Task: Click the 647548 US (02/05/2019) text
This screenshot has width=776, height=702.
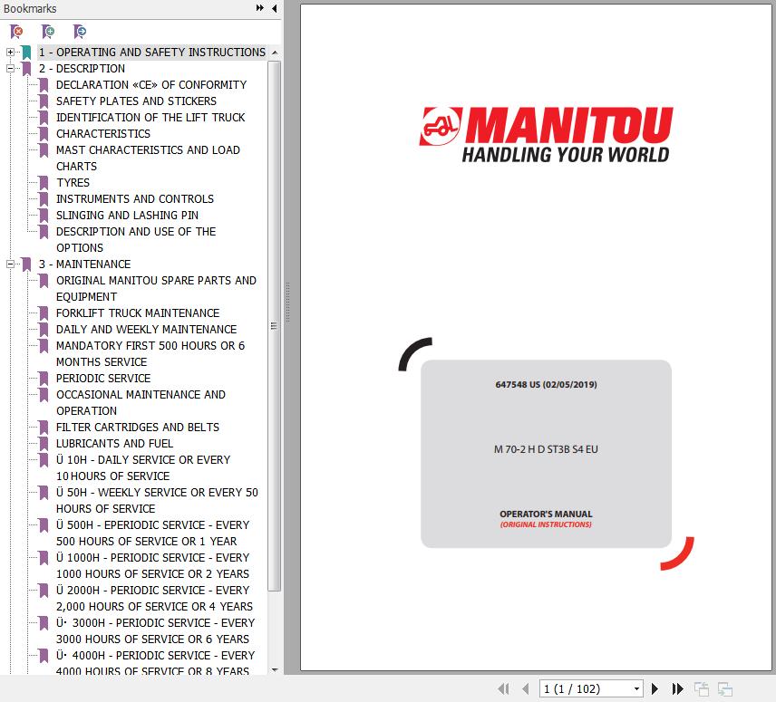Action: pyautogui.click(x=546, y=385)
